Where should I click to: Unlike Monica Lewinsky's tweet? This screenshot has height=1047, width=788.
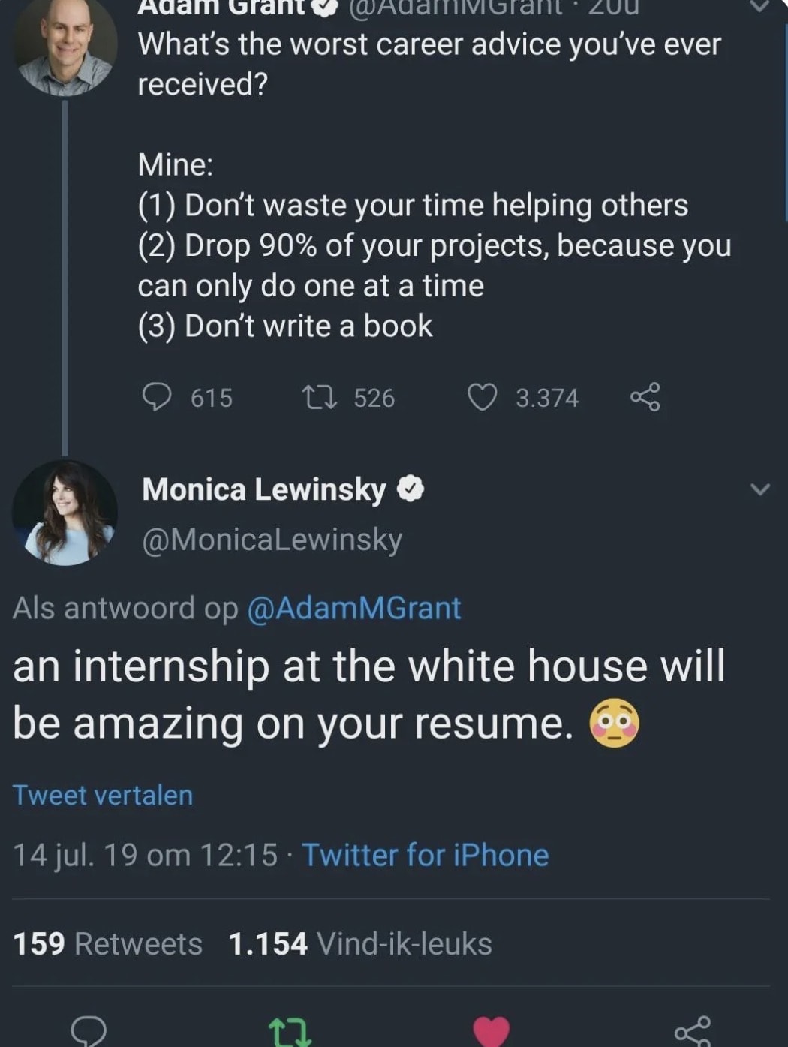[x=492, y=1031]
